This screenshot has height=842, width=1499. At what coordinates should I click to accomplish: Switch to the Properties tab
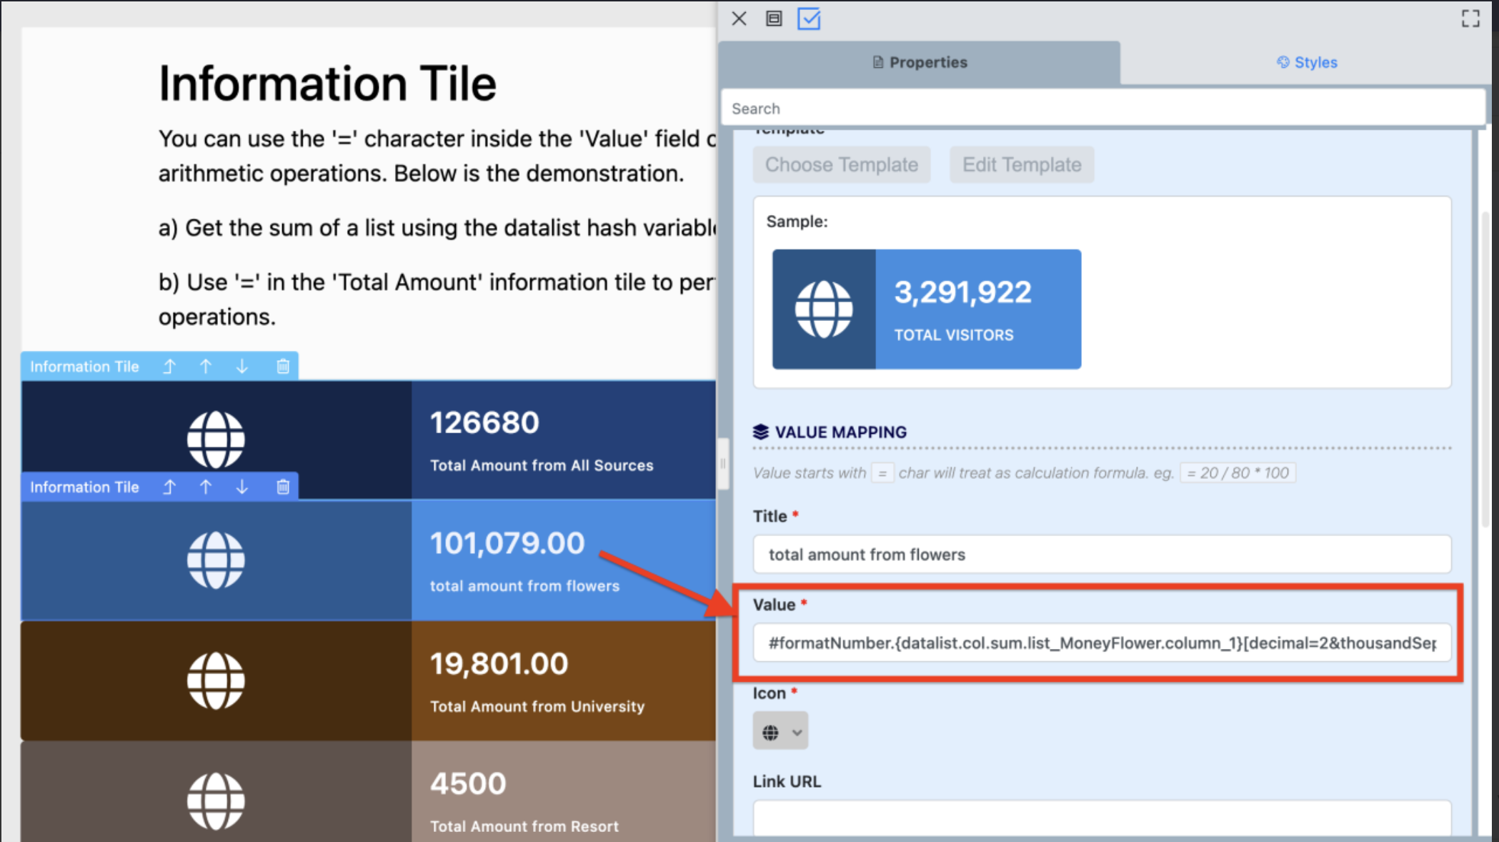[920, 62]
